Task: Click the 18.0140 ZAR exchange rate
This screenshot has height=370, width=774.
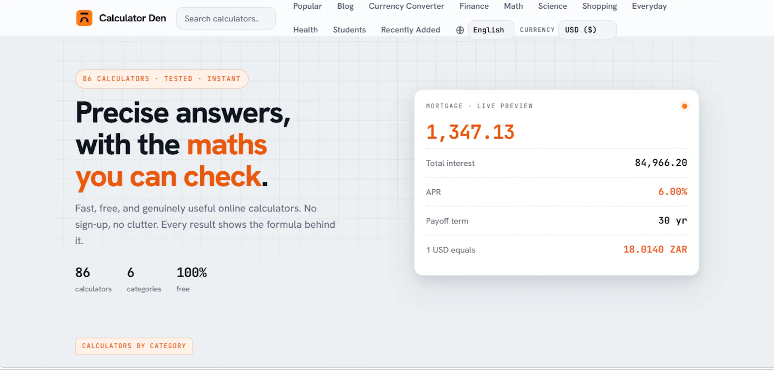Action: [x=655, y=250]
